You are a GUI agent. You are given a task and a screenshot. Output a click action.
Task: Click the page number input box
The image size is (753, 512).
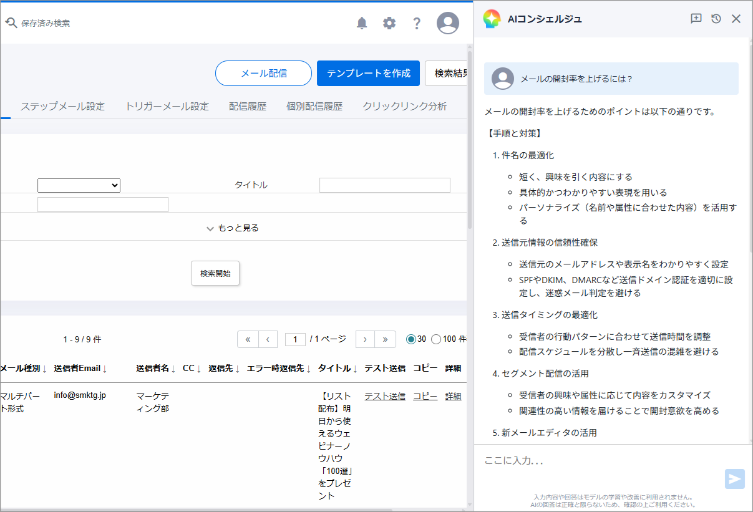tap(295, 339)
